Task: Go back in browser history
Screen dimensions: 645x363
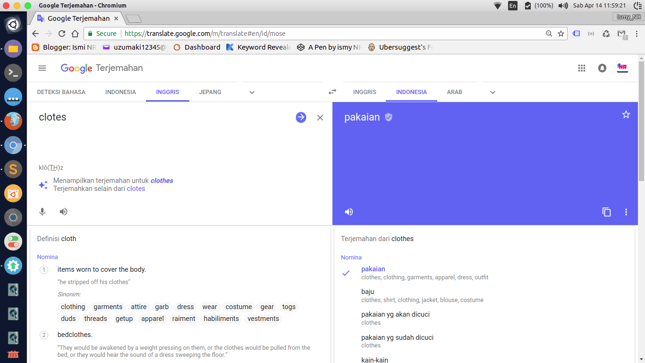Action: (x=35, y=34)
